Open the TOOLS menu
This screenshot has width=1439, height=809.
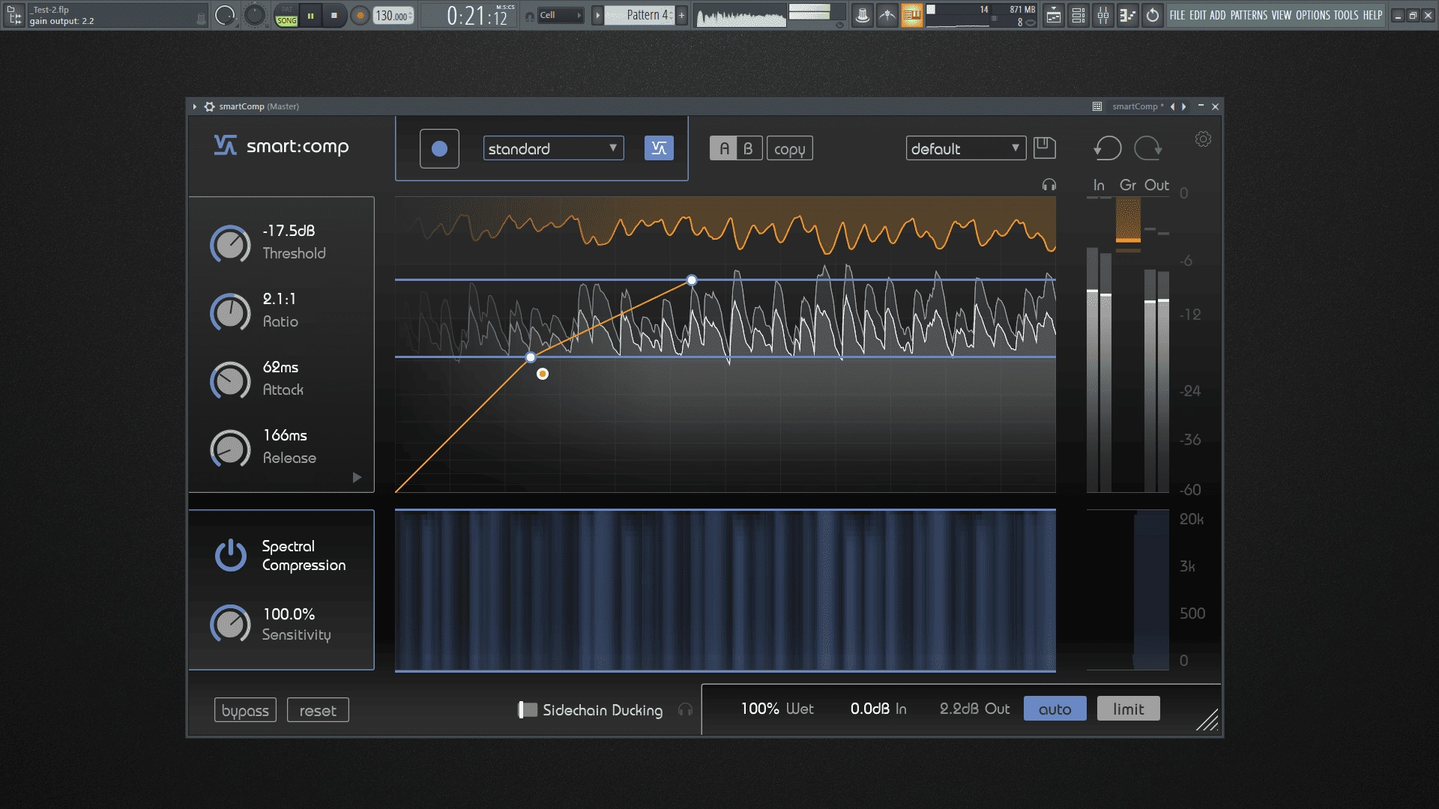pyautogui.click(x=1346, y=15)
